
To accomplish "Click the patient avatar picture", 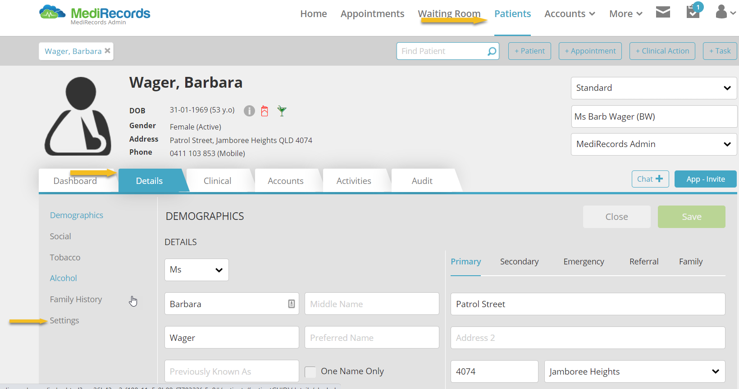I will pyautogui.click(x=78, y=116).
